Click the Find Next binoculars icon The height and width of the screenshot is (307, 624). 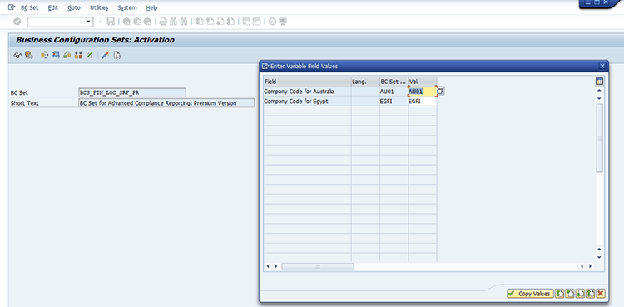(x=184, y=22)
